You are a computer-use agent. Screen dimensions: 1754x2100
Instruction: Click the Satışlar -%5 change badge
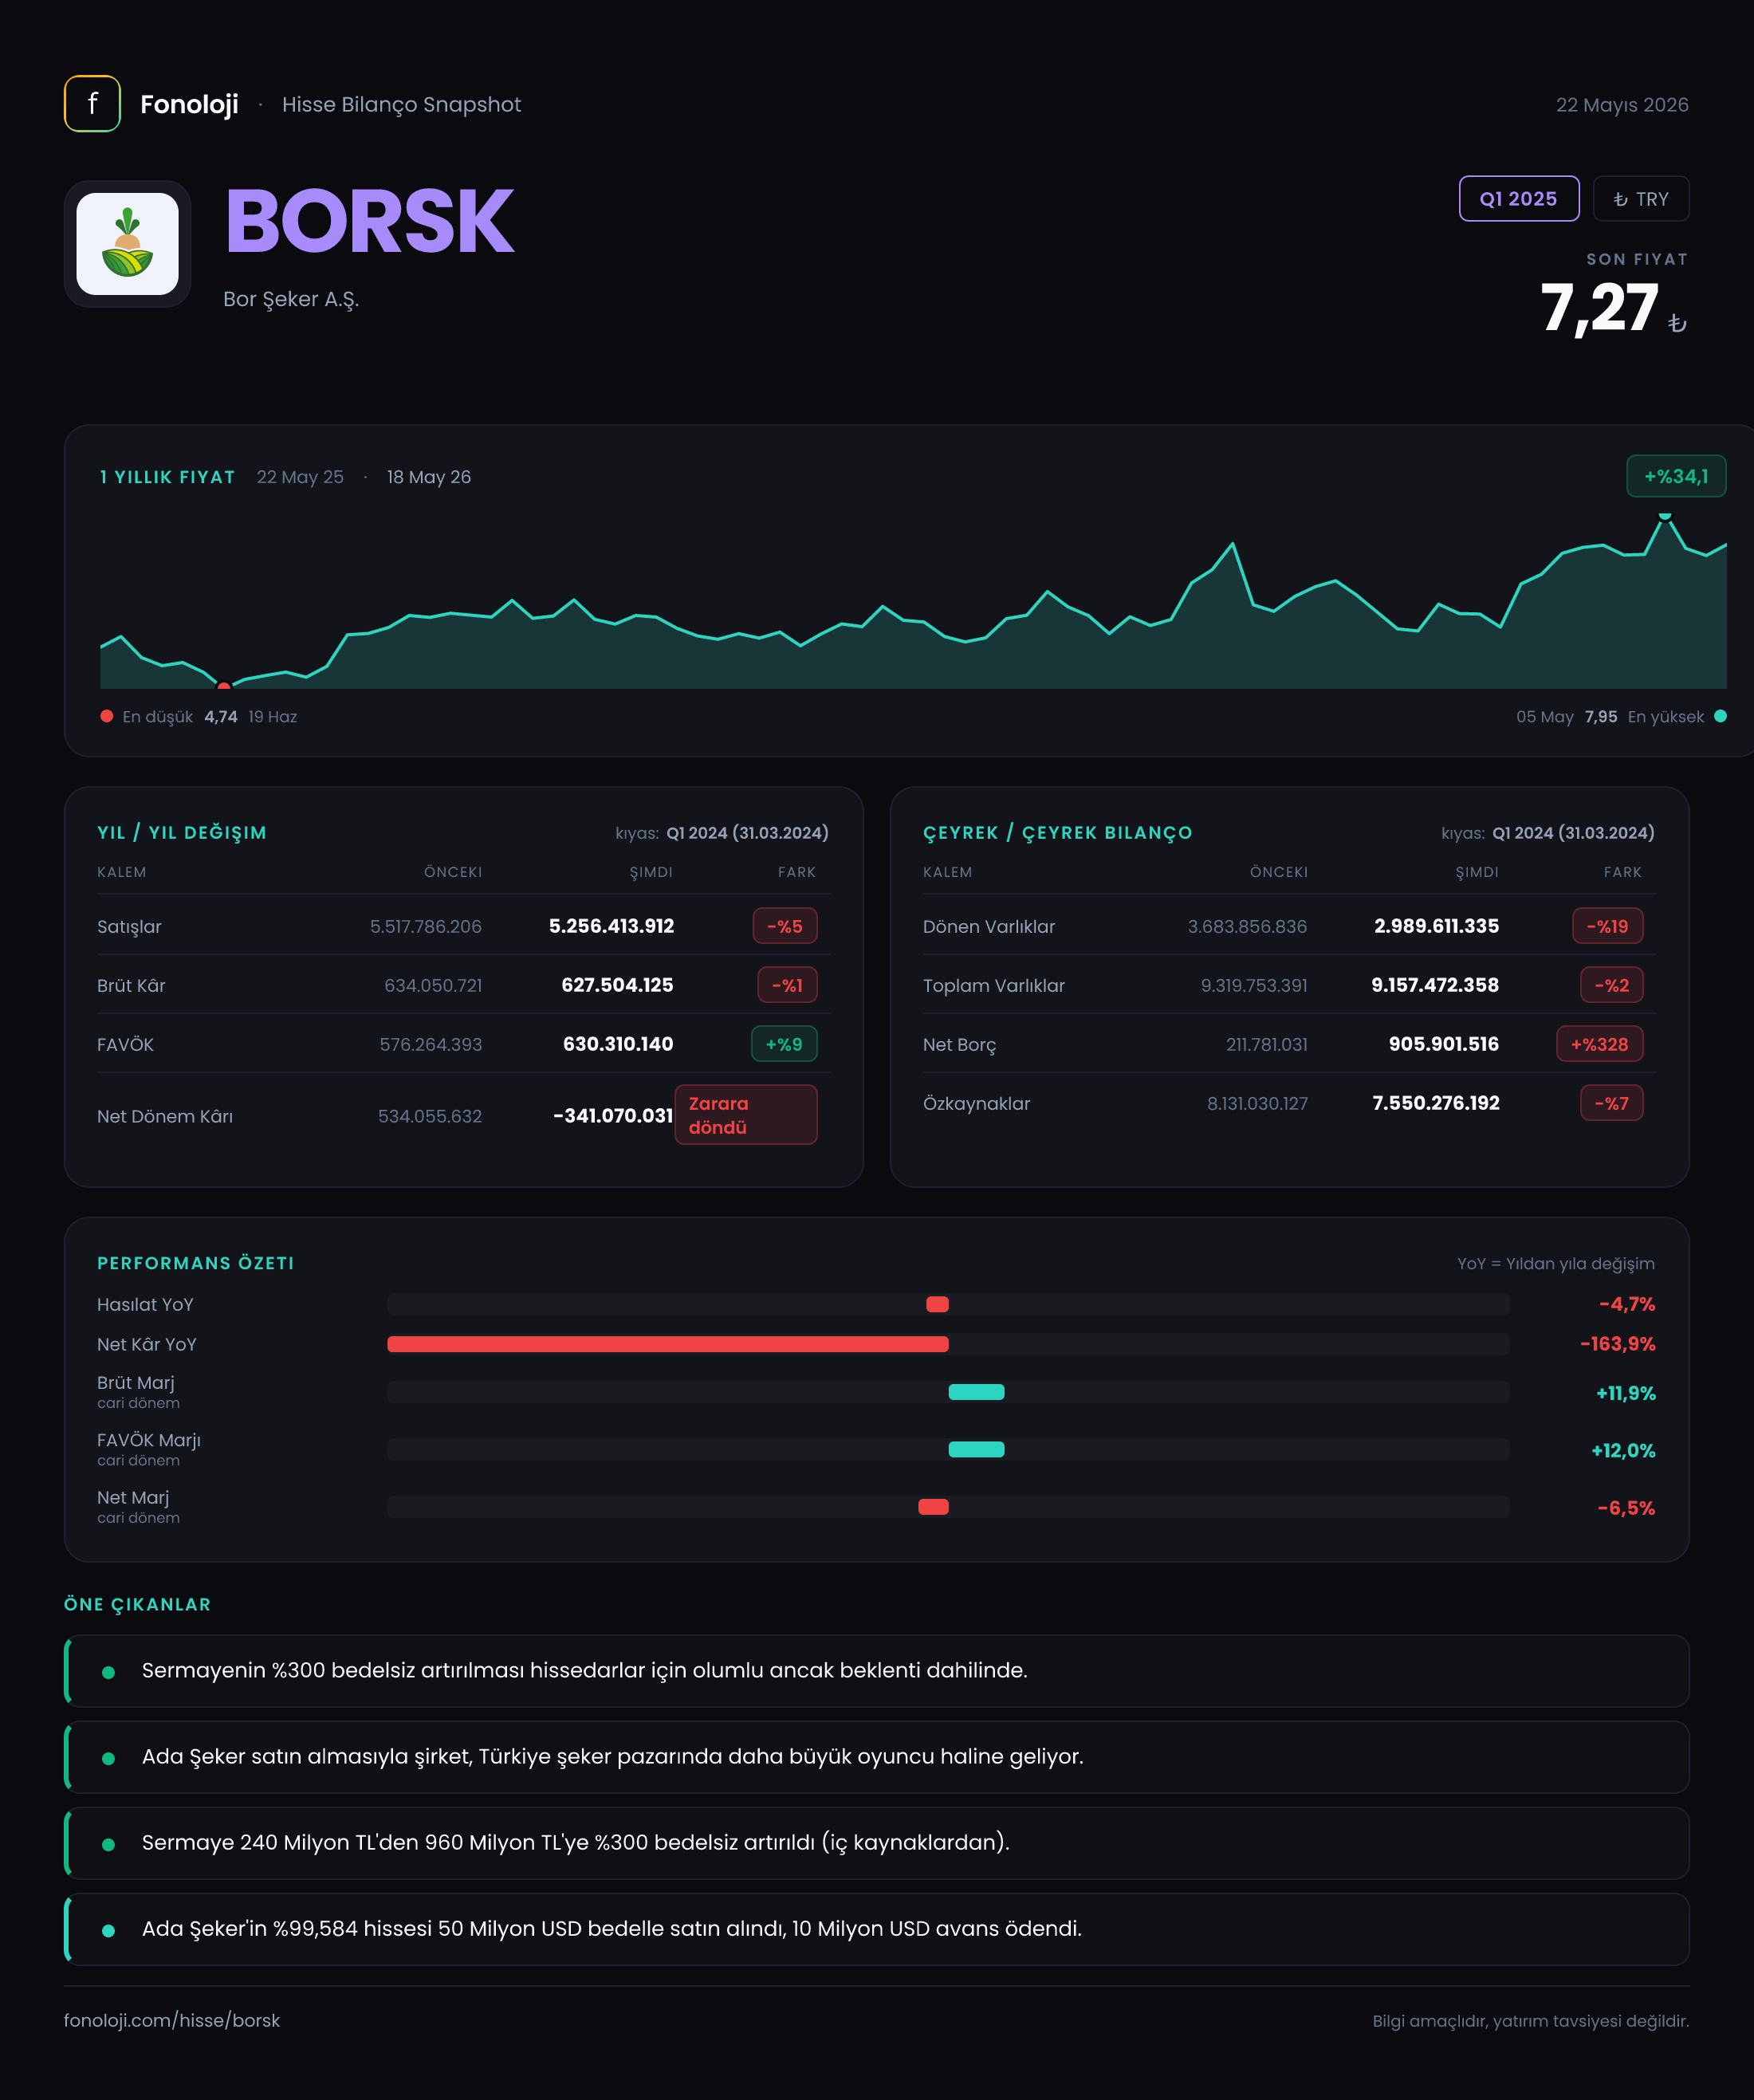[x=785, y=926]
